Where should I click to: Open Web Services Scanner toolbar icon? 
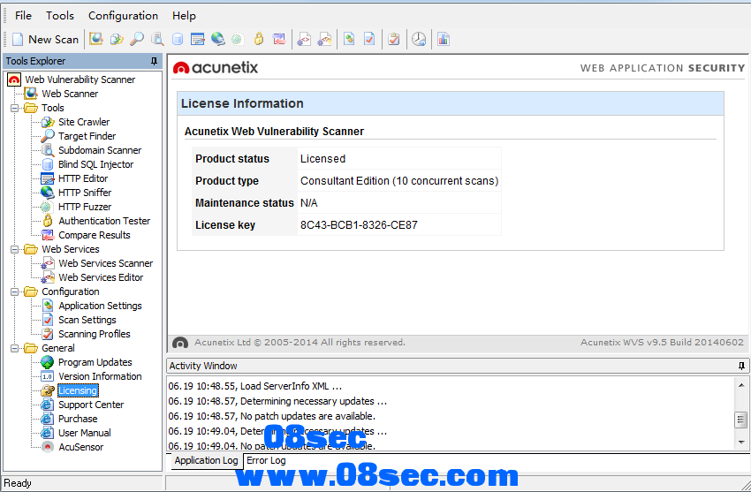[x=304, y=39]
